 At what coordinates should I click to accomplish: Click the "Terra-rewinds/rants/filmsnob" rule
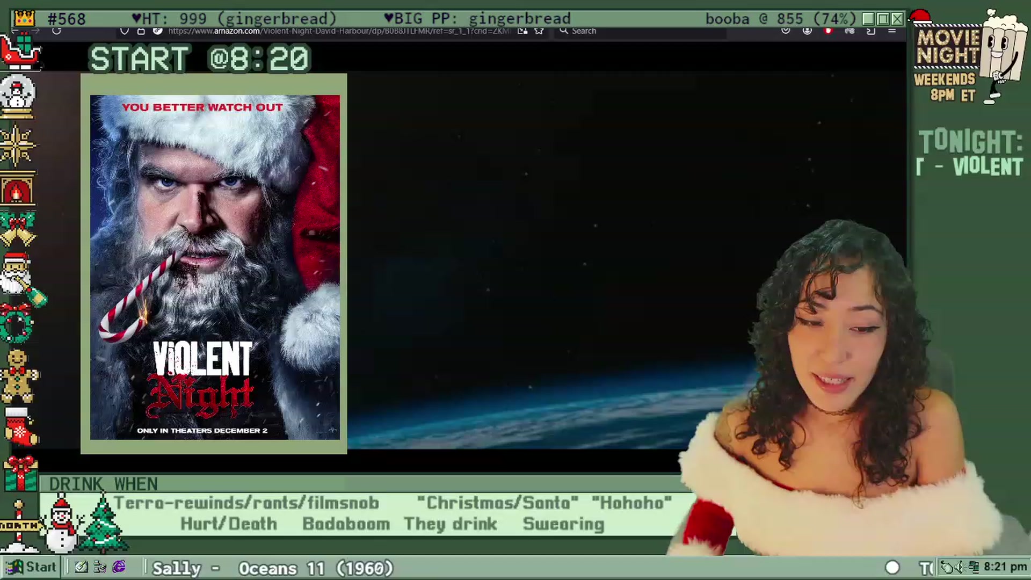(x=246, y=503)
